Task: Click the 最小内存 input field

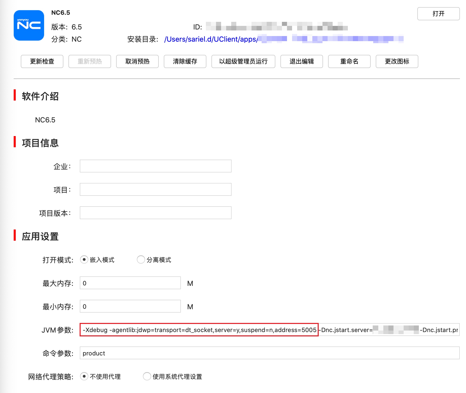Action: 130,306
